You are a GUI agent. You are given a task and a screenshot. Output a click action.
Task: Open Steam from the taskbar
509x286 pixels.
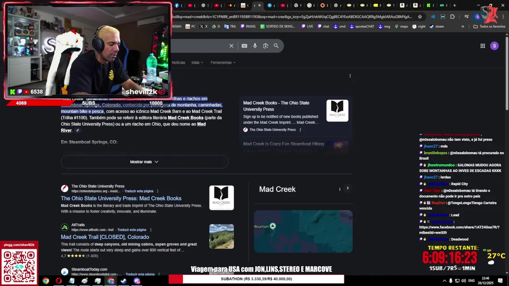click(124, 281)
